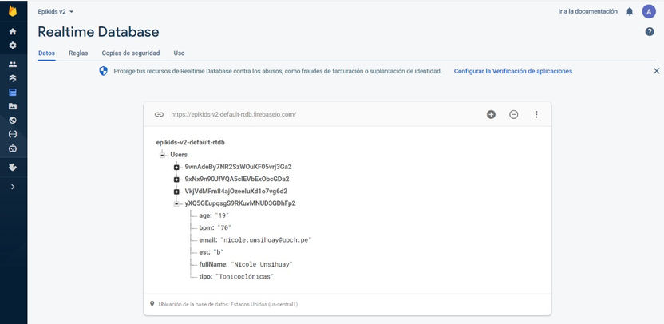Open Hosting globe icon in sidebar
The height and width of the screenshot is (324, 664).
13,121
